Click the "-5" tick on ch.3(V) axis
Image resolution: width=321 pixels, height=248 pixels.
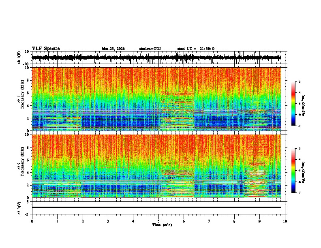click(x=27, y=214)
